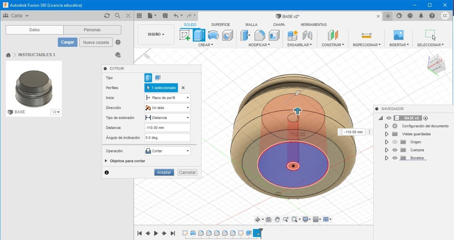
Task: Open the job status clock icon
Action: click(410, 16)
